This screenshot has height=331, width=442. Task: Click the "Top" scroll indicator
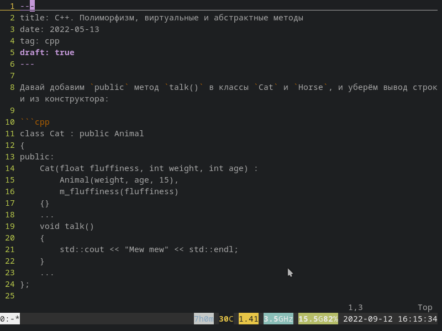425,307
